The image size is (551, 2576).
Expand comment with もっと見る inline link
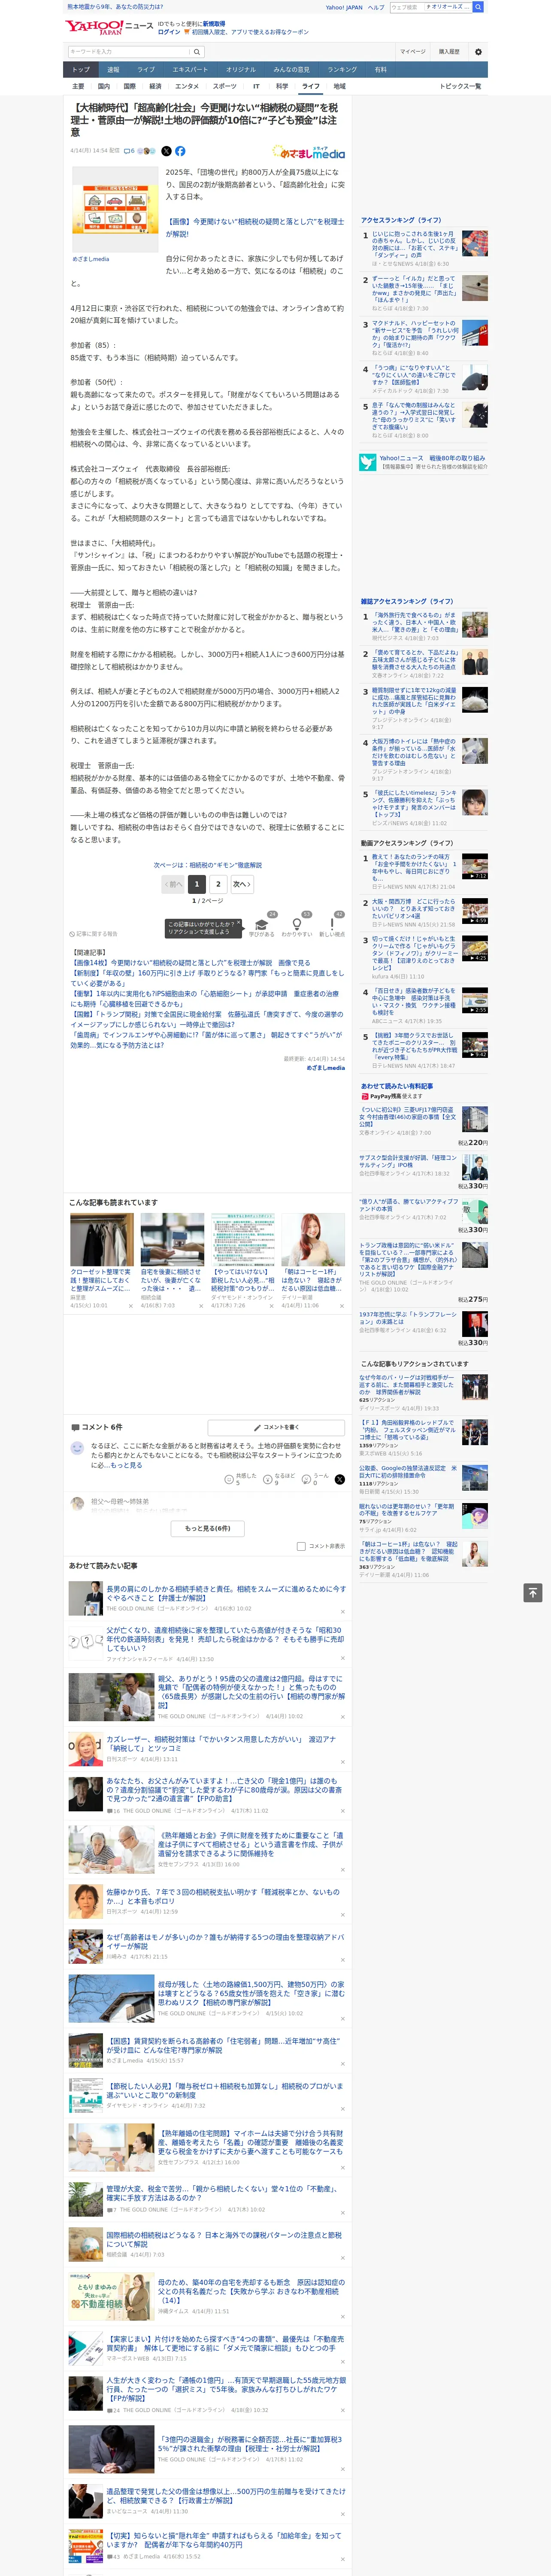pos(126,1465)
